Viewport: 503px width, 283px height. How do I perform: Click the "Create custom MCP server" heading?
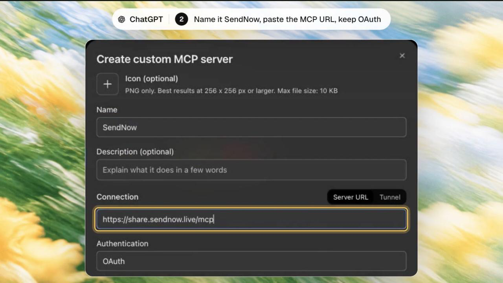(x=165, y=59)
